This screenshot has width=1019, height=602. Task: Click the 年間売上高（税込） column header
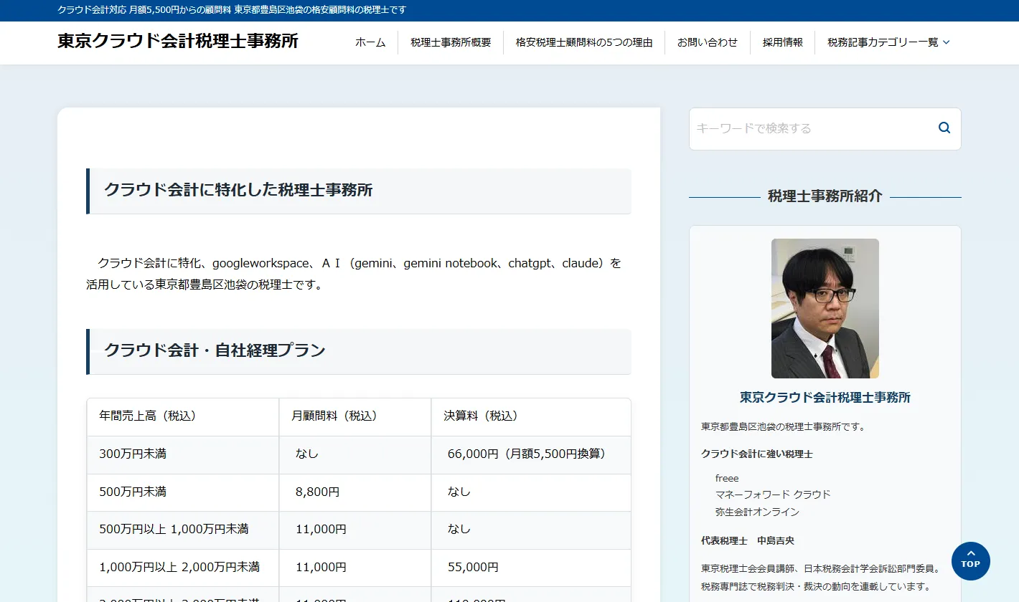click(183, 416)
